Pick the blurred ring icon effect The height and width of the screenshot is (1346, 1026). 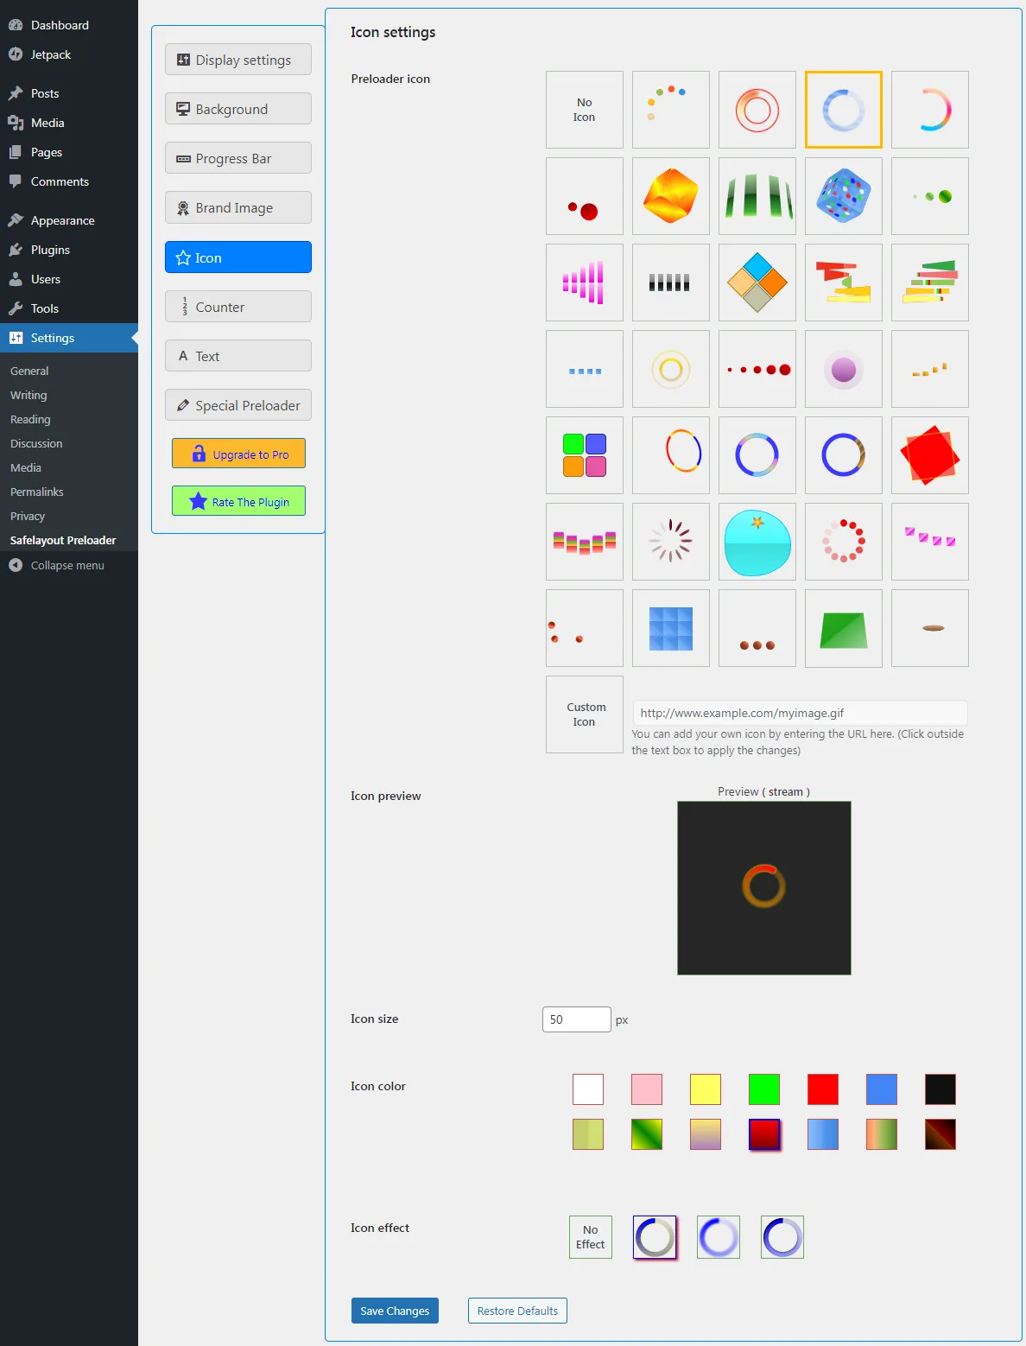pyautogui.click(x=719, y=1237)
